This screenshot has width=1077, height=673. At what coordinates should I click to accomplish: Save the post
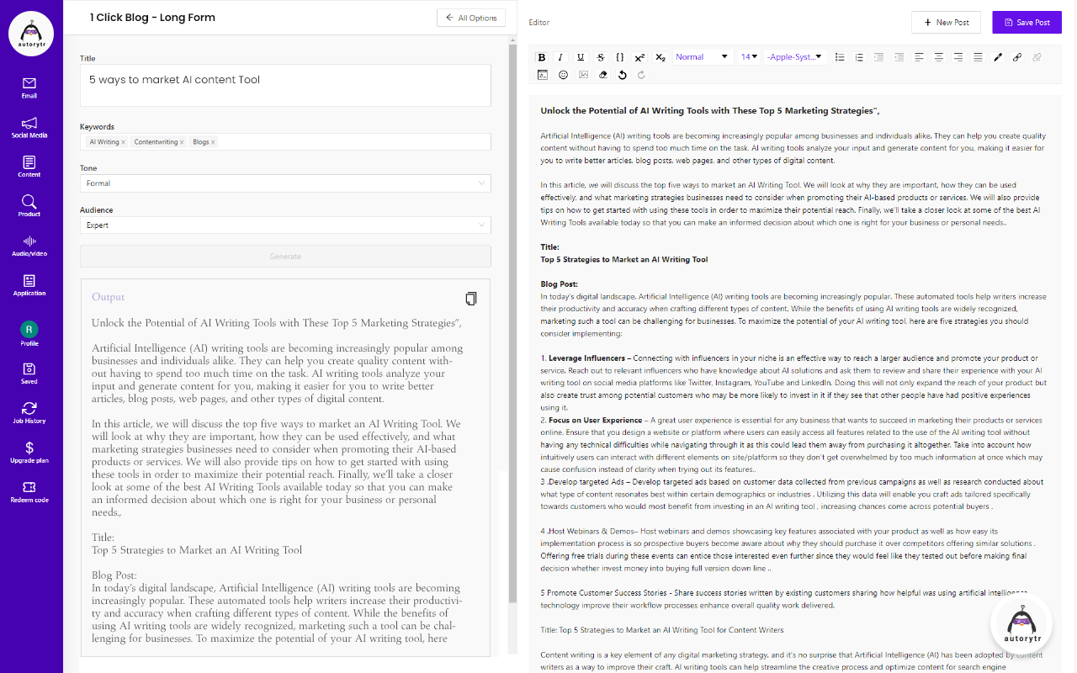[x=1027, y=23]
